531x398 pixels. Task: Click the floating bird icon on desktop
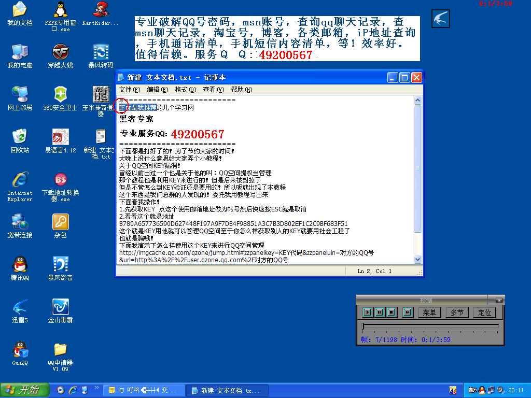[441, 19]
